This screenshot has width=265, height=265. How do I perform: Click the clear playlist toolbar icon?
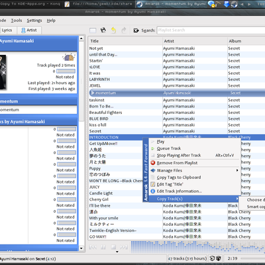tap(93, 30)
